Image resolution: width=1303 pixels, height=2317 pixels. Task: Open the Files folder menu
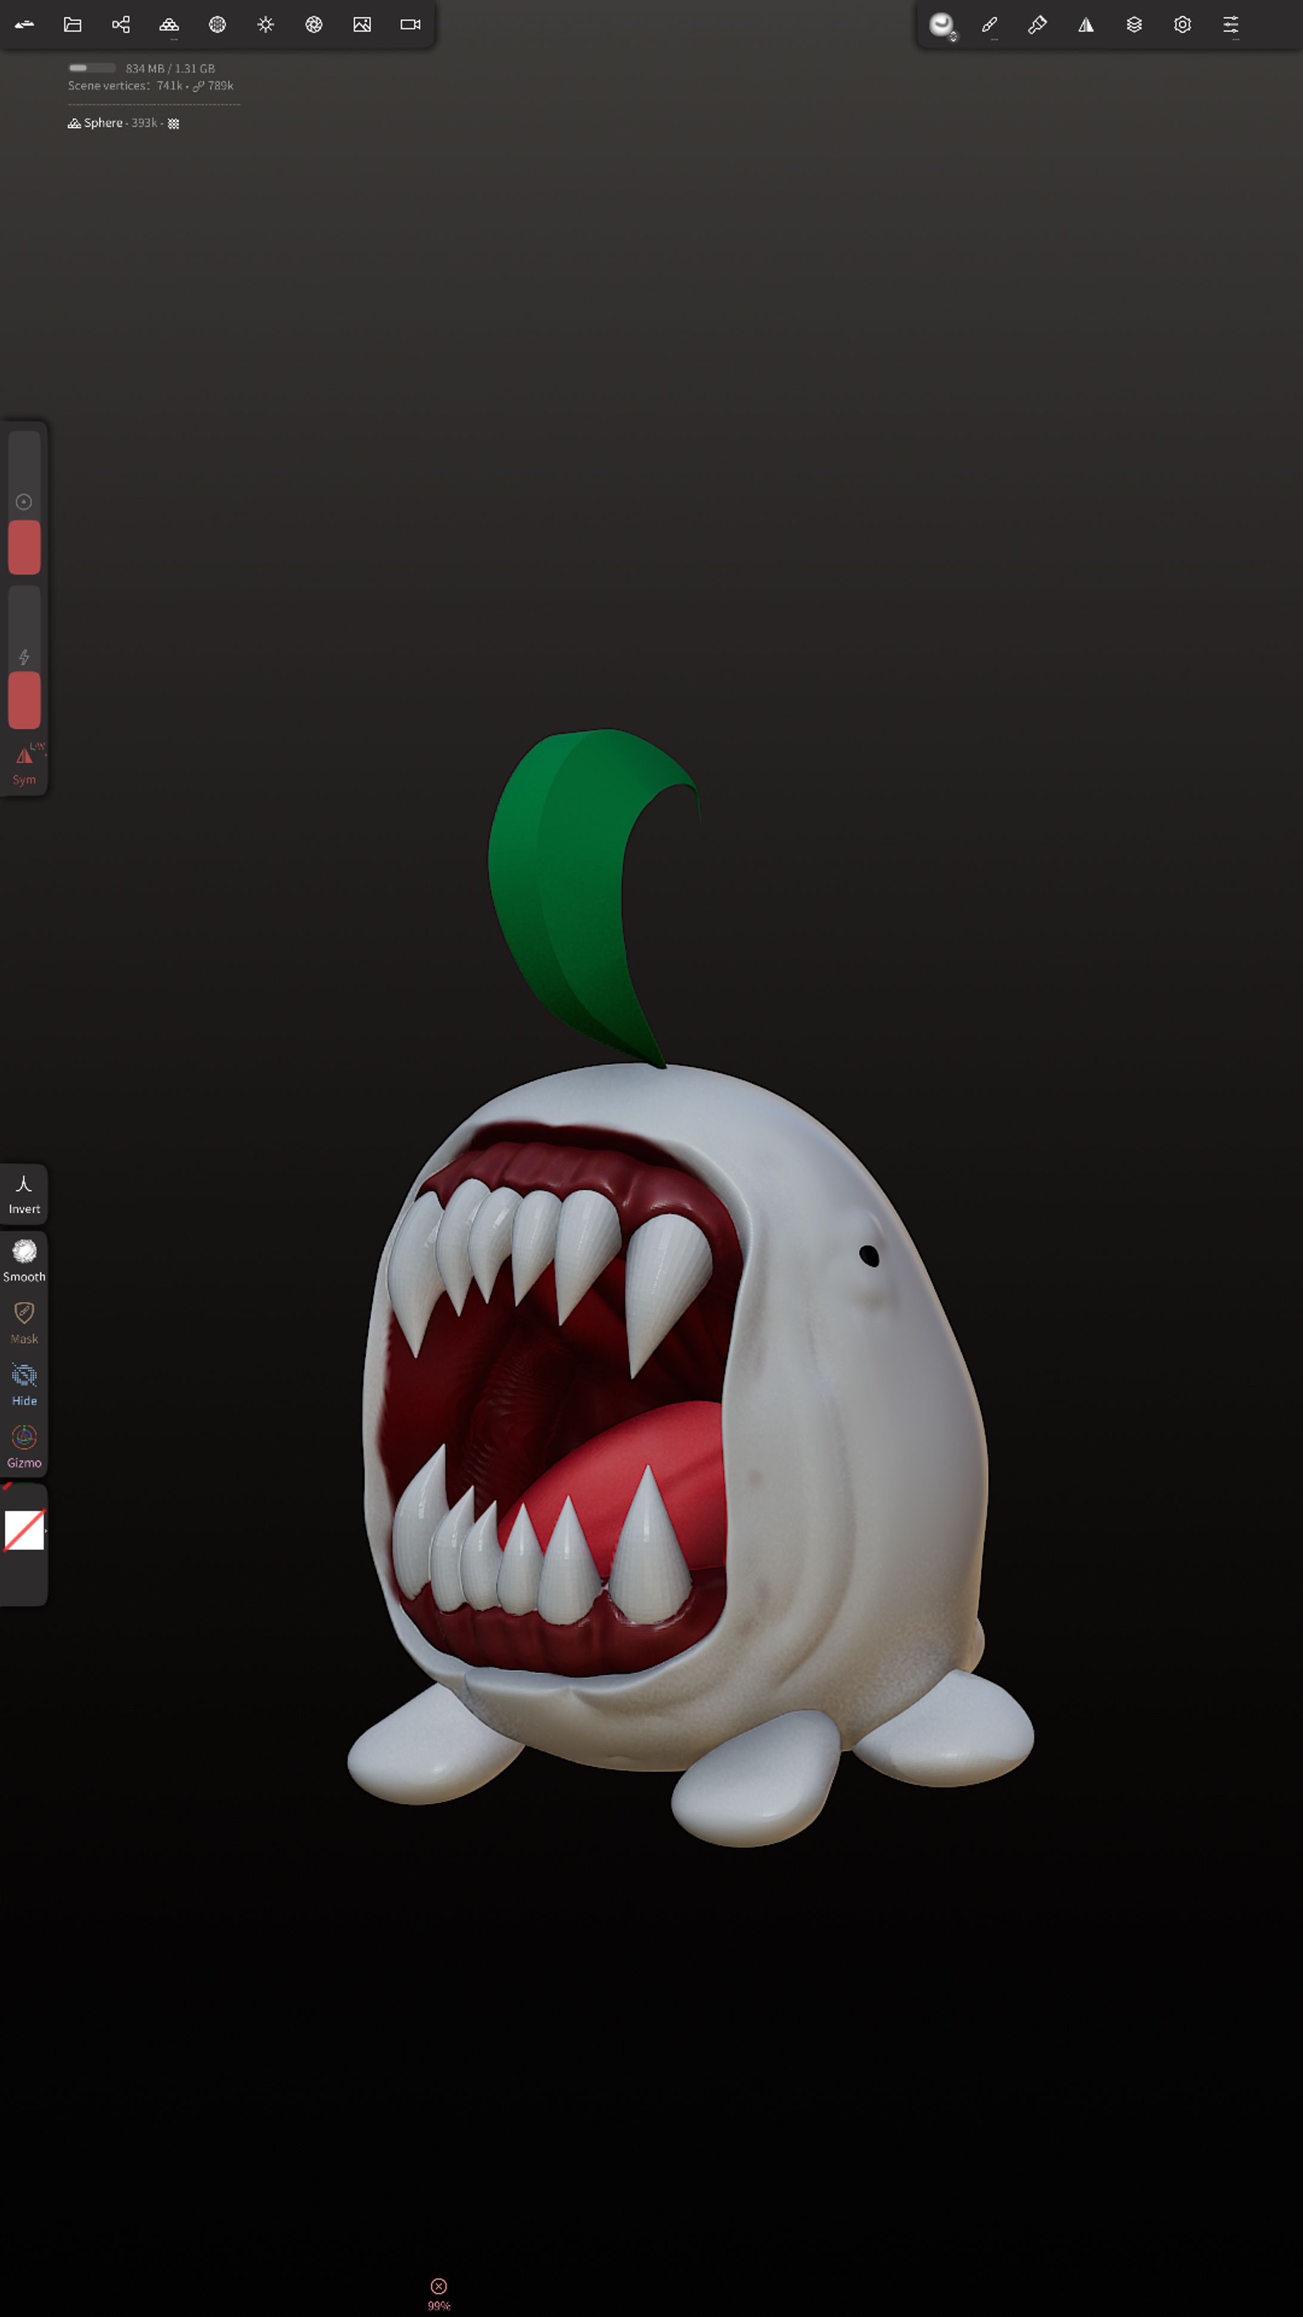[73, 24]
